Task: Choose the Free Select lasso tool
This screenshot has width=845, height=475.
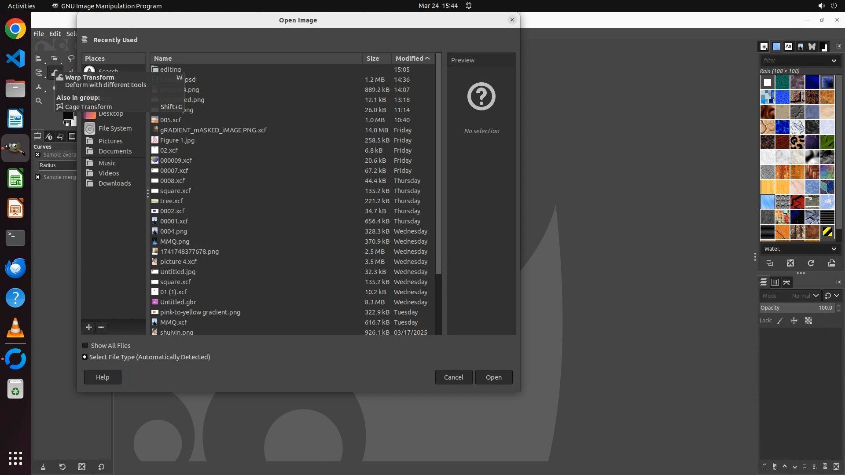Action: 71,58
